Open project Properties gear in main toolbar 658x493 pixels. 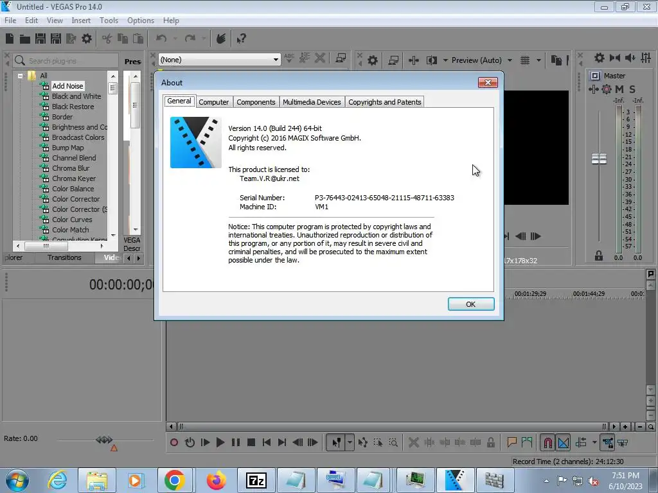[87, 39]
